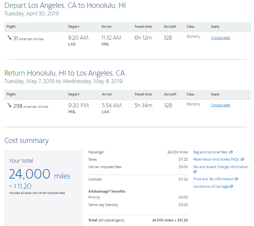Image resolution: width=254 pixels, height=226 pixels.
Task: Open the Price and Tax Information link
Action: 214,179
